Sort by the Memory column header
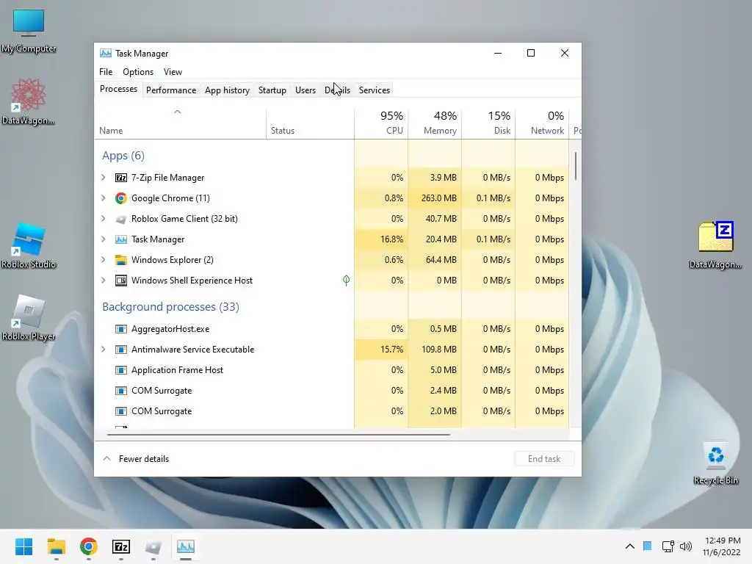This screenshot has width=752, height=564. coord(435,124)
